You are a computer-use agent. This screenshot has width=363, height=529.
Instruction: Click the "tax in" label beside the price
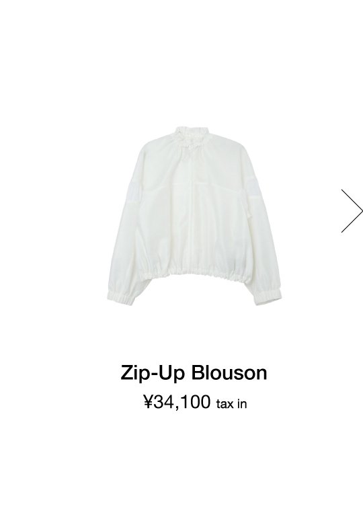(231, 403)
